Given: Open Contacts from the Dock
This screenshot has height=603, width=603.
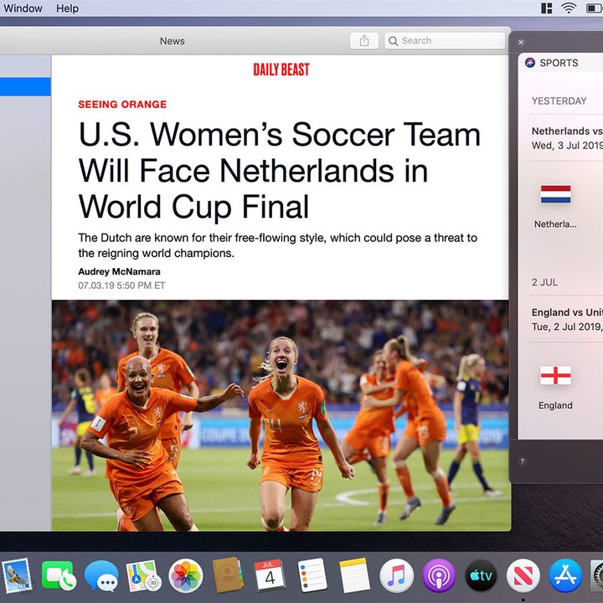Looking at the screenshot, I should click(x=228, y=575).
